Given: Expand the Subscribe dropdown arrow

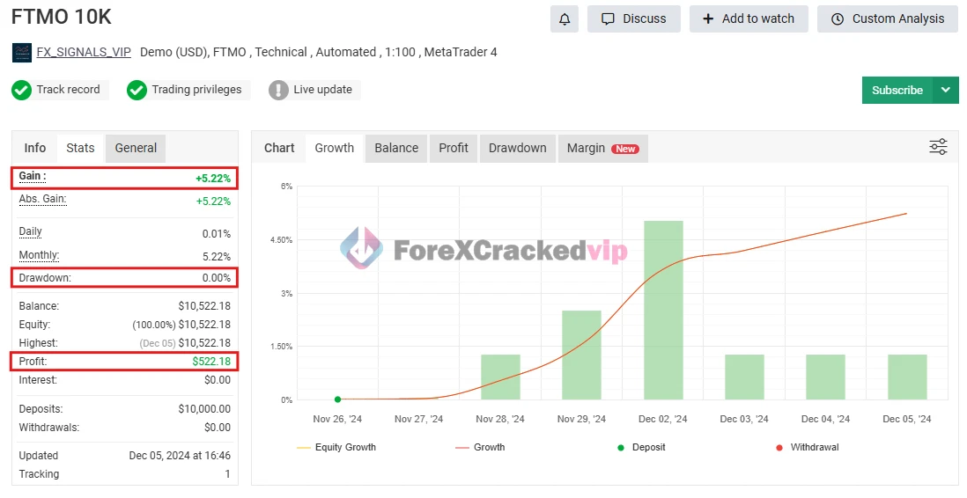Looking at the screenshot, I should tap(946, 90).
